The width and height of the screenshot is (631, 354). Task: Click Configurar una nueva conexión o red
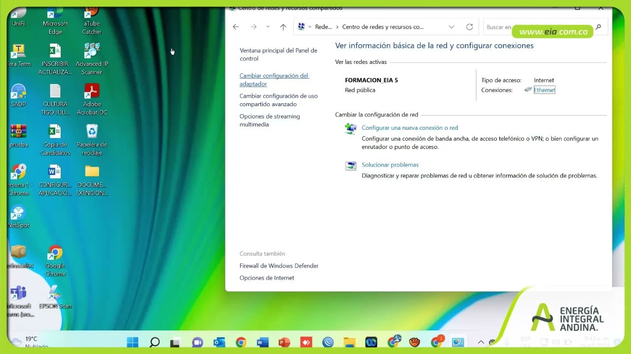(410, 128)
